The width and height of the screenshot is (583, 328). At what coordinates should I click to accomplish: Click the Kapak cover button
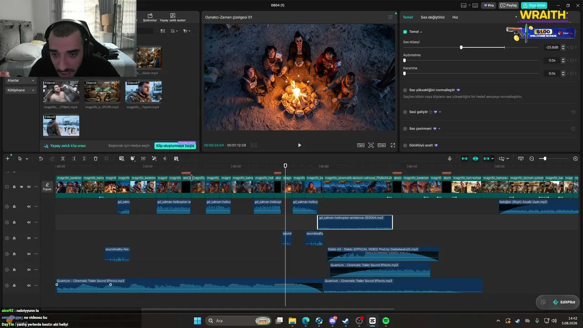(x=47, y=187)
